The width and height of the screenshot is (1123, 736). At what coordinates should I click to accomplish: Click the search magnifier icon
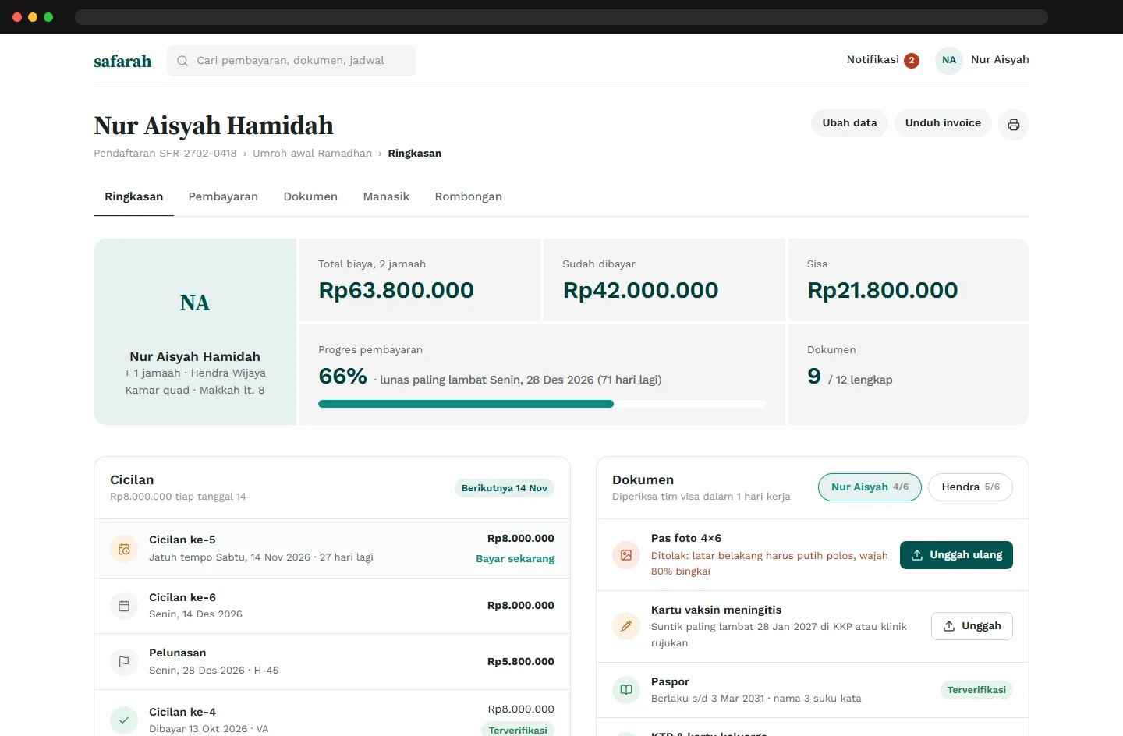point(182,61)
